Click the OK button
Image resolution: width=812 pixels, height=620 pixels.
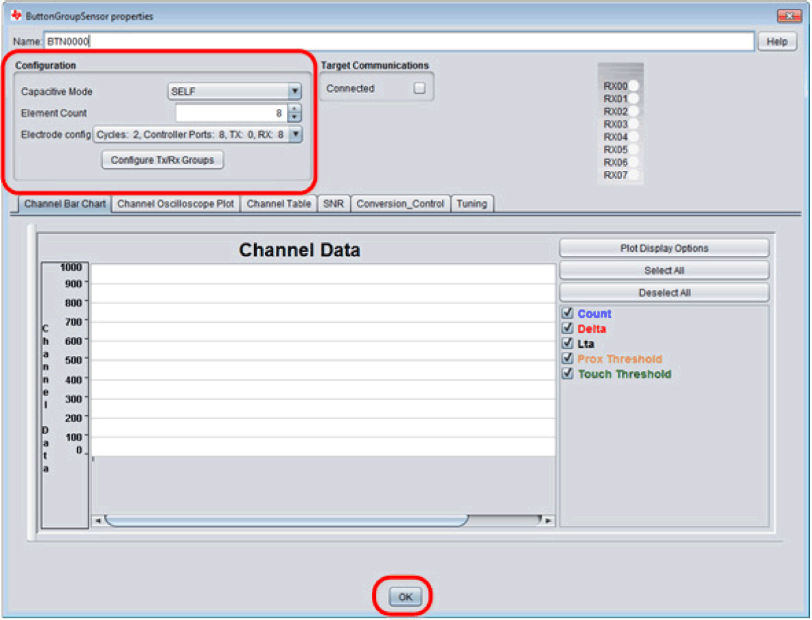coord(405,597)
